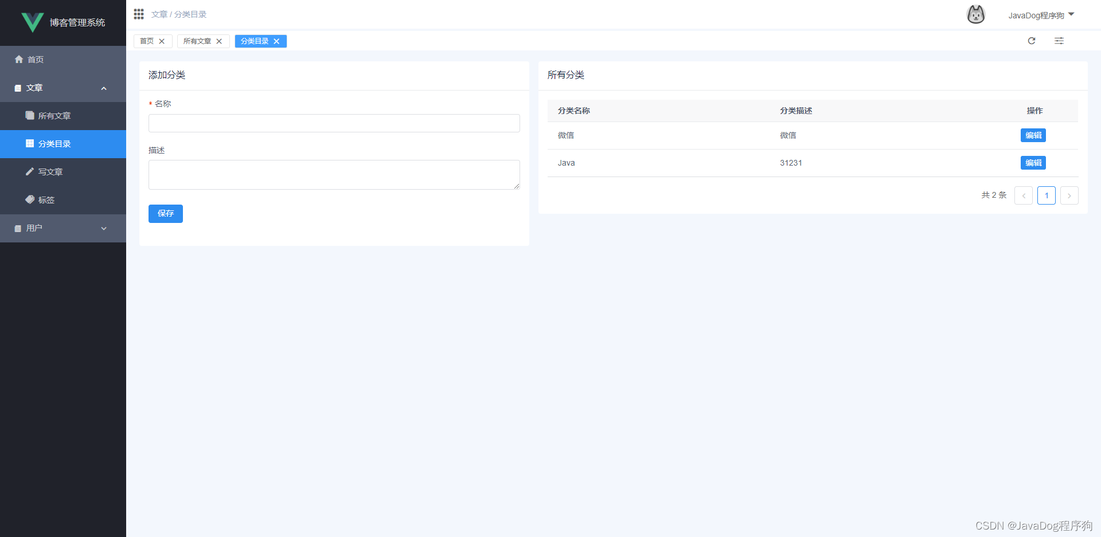Click 分类目录 in the breadcrumb
The height and width of the screenshot is (537, 1101).
[x=190, y=14]
